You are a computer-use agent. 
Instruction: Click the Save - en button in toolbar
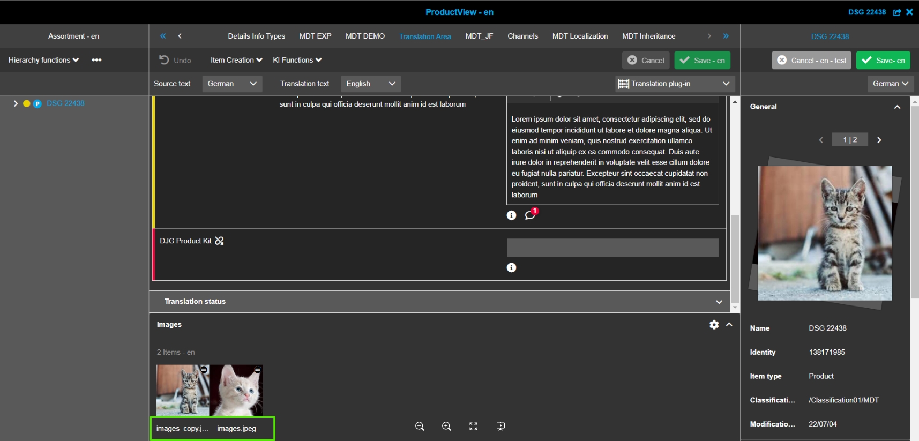702,61
